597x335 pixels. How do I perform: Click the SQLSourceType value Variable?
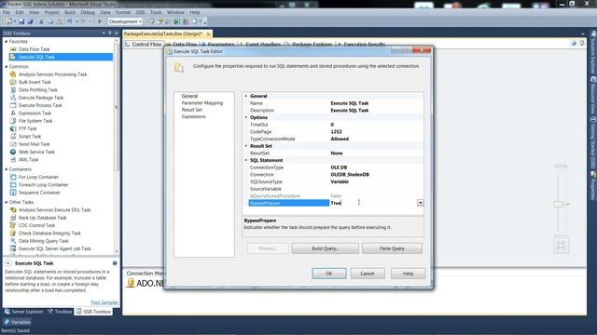tap(340, 182)
